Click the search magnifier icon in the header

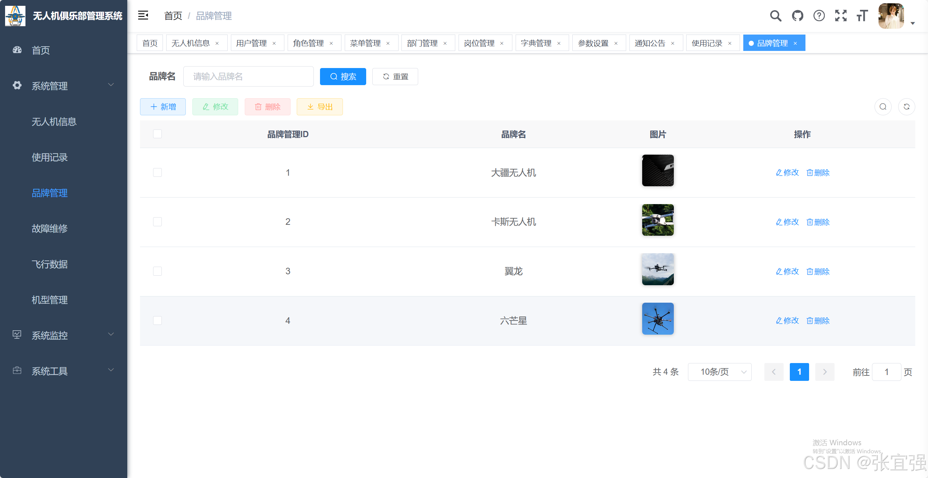coord(776,16)
